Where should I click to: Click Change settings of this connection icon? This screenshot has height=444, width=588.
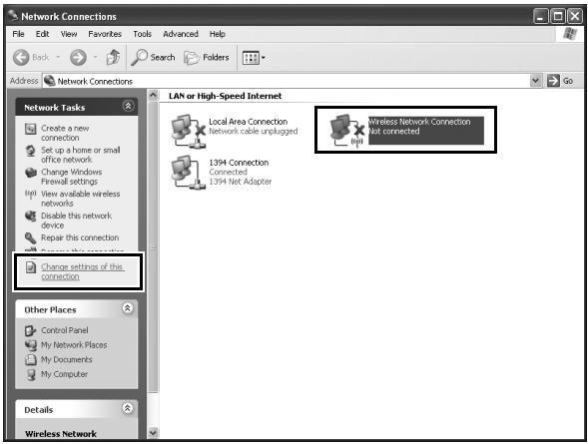(x=31, y=267)
